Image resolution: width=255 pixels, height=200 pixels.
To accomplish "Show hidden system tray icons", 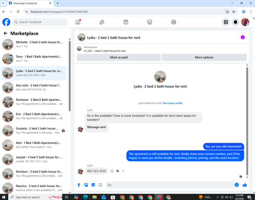I will (x=217, y=197).
